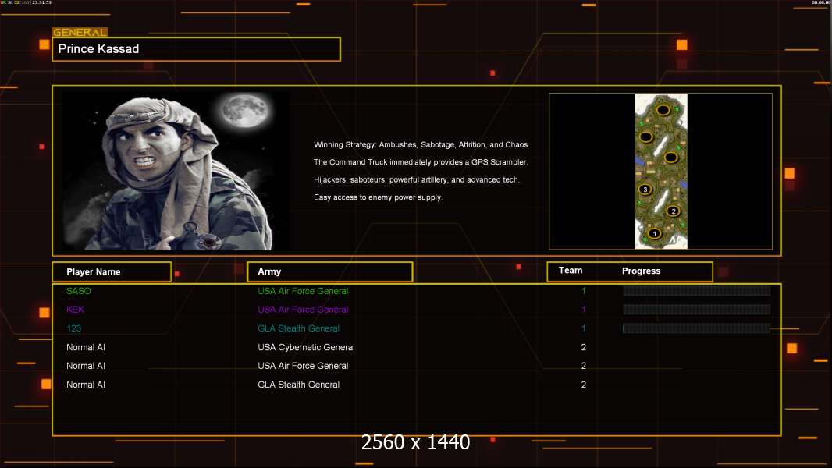The image size is (832, 468).
Task: Click team 2 in Normal AI Air Force row
Action: coord(584,366)
